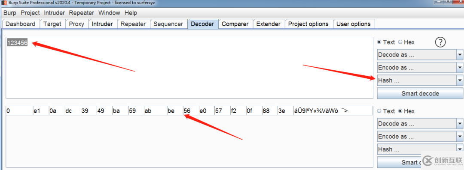The height and width of the screenshot is (170, 464).
Task: Click hex cell 3e
Action: point(286,111)
